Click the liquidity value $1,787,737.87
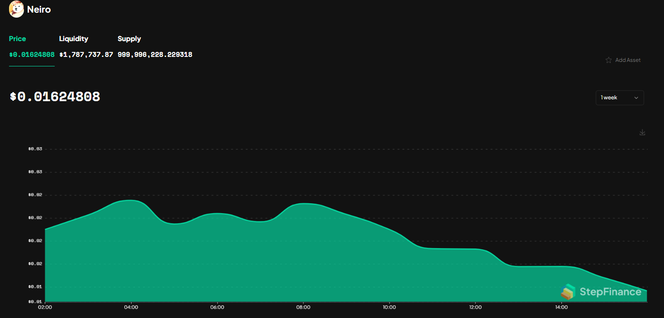 [x=86, y=54]
